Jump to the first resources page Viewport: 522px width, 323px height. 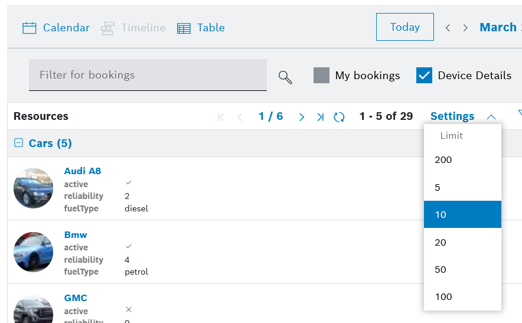(221, 117)
